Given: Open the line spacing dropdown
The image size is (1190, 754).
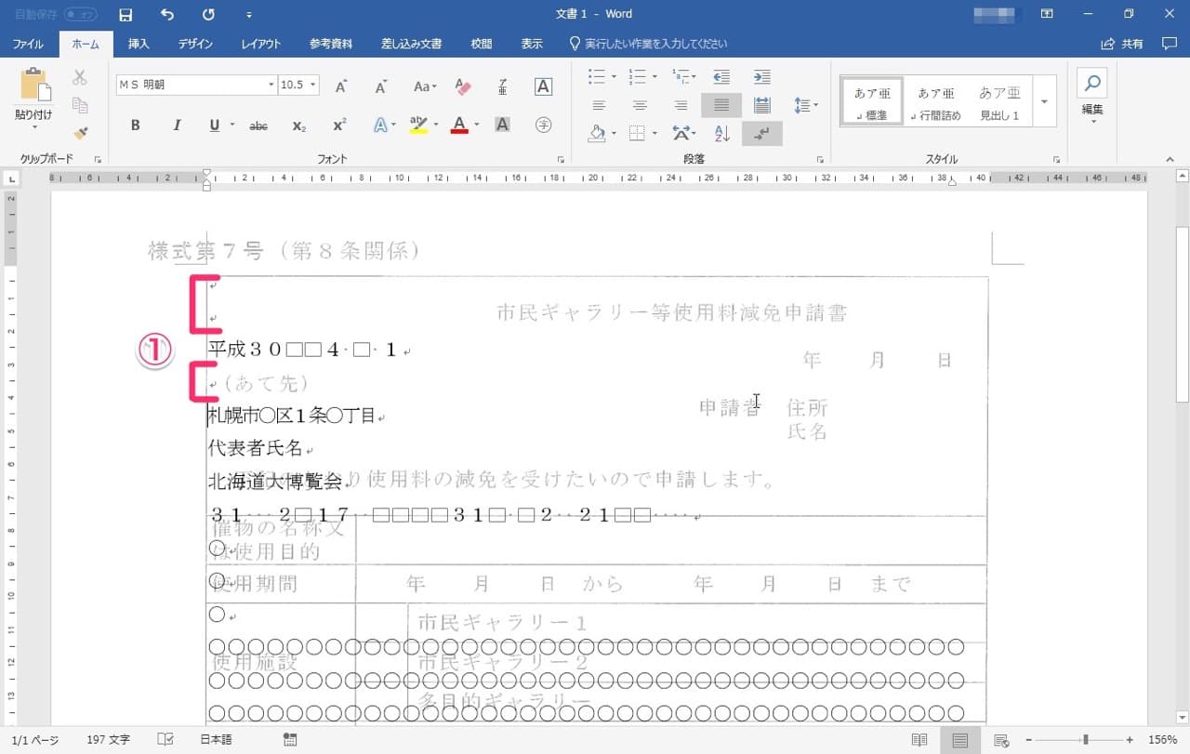Looking at the screenshot, I should point(805,105).
